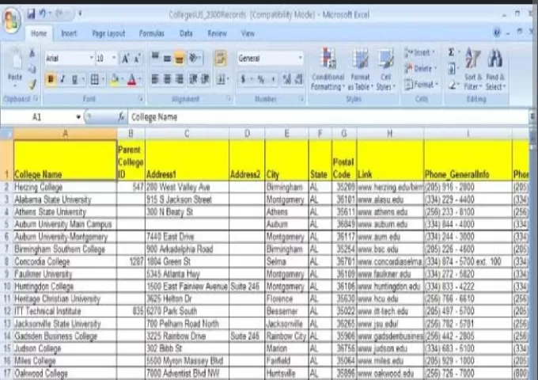Toggle Bold formatting
Viewport: 538px width, 380px height.
50,79
